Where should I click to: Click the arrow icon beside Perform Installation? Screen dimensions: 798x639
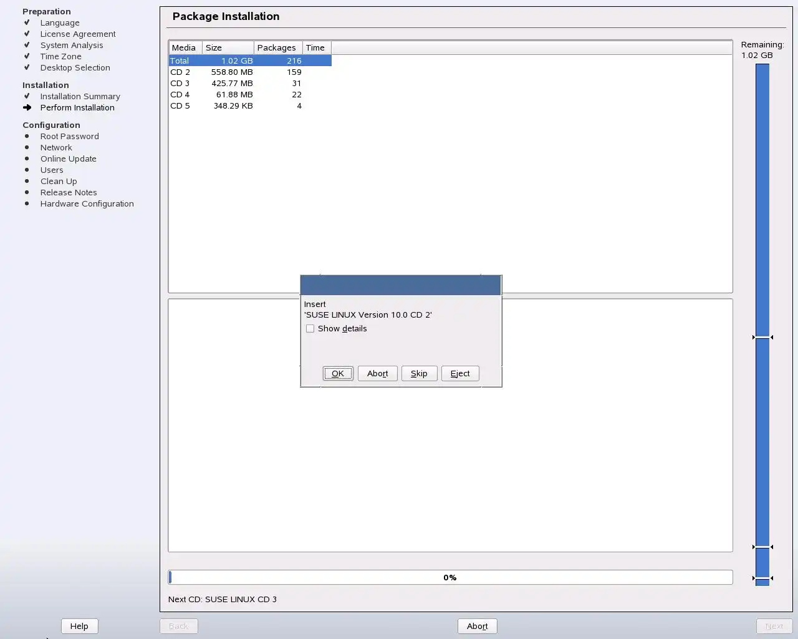pos(27,107)
